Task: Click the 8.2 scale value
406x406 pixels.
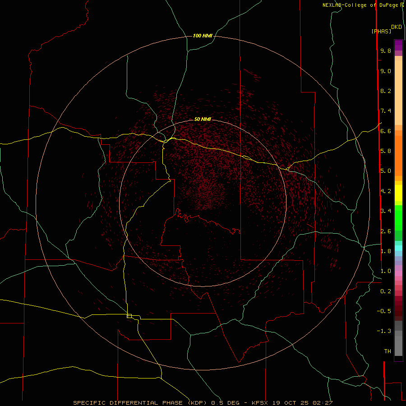Action: [x=386, y=91]
